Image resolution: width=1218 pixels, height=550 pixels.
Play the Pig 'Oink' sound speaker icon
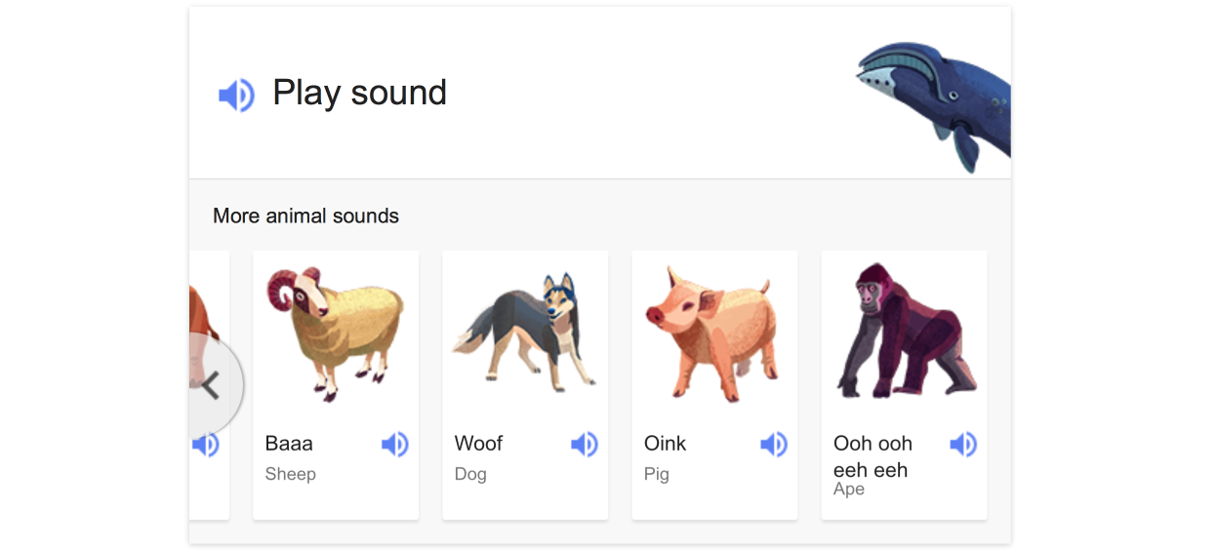773,445
